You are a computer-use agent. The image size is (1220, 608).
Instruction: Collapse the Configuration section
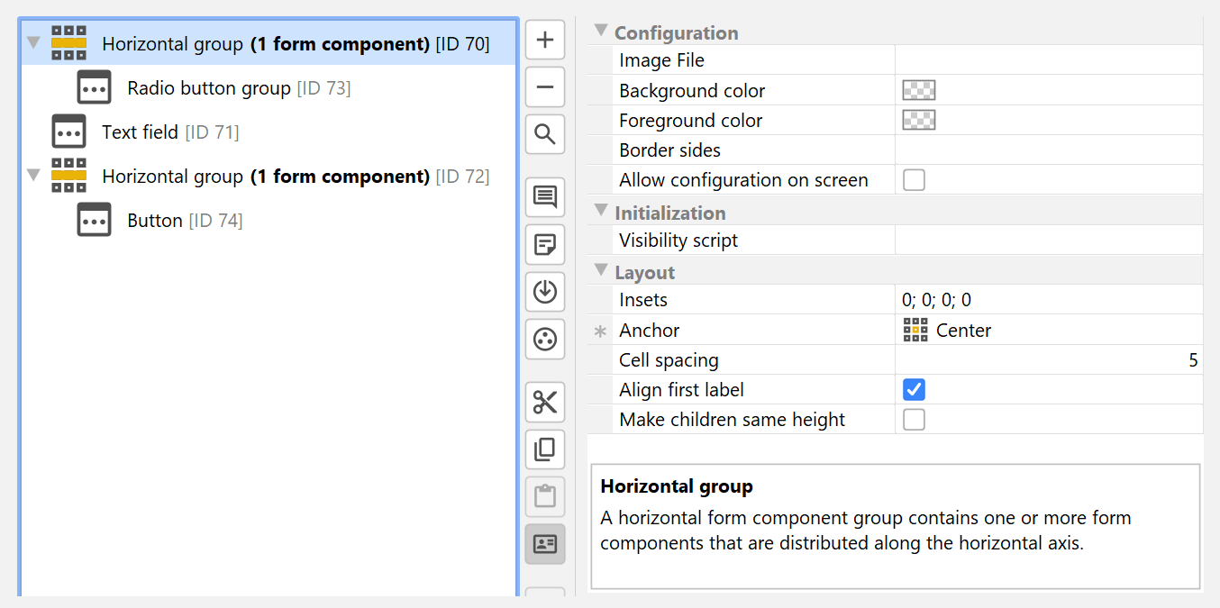click(601, 32)
